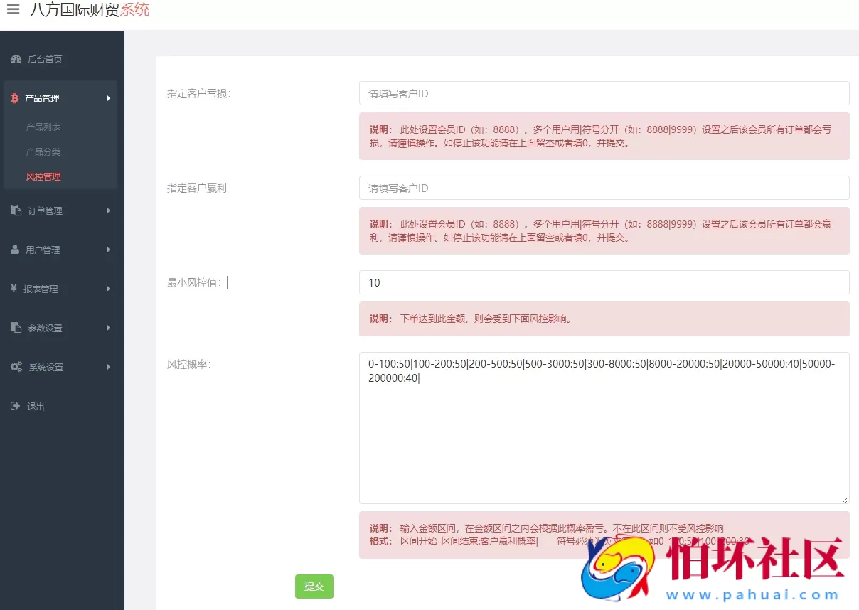
Task: Expand the 订单管理 menu chevron
Action: [109, 210]
